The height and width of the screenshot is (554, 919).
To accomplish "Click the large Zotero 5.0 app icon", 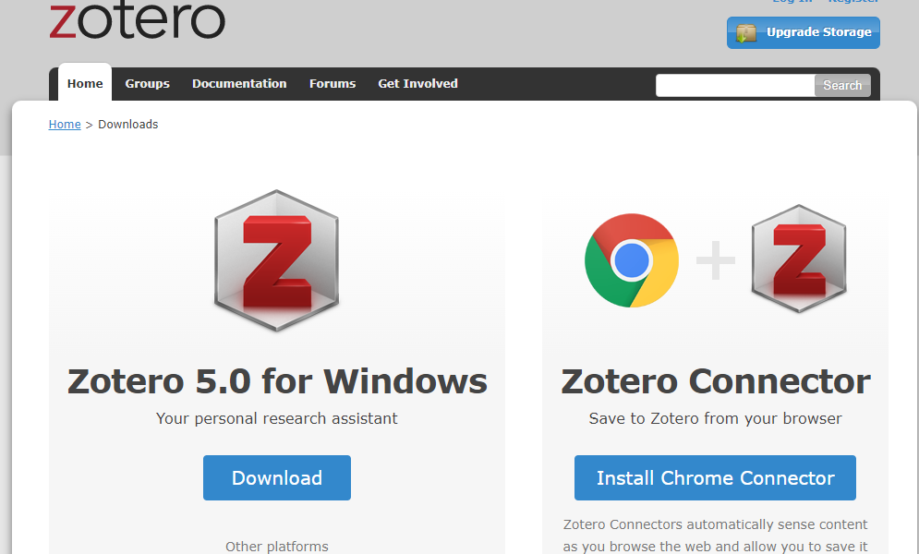I will coord(277,260).
